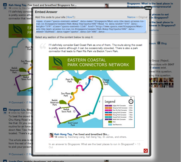181x162 pixels.
Task: Open the Blog link in sidebar
Action: point(164,43)
